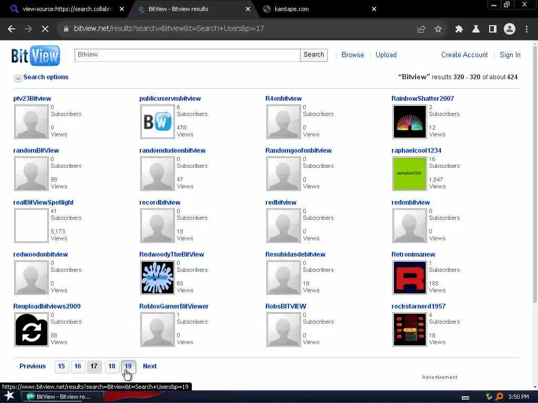Image resolution: width=538 pixels, height=403 pixels.
Task: Bookmark this page with the star icon
Action: [438, 29]
